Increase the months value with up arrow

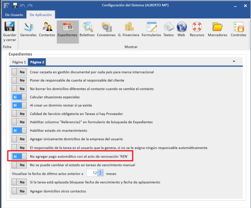[101, 172]
